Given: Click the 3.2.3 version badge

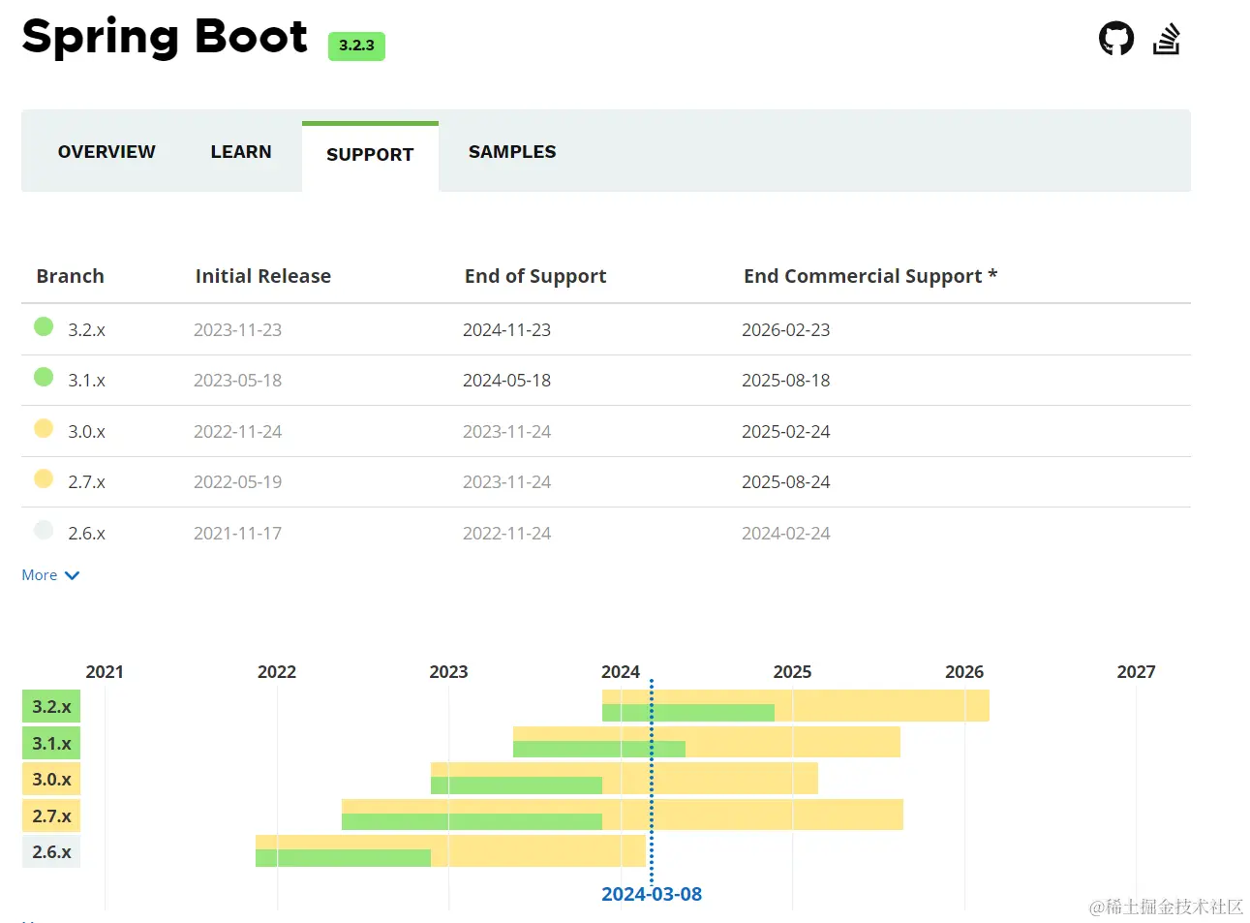Looking at the screenshot, I should pos(356,46).
